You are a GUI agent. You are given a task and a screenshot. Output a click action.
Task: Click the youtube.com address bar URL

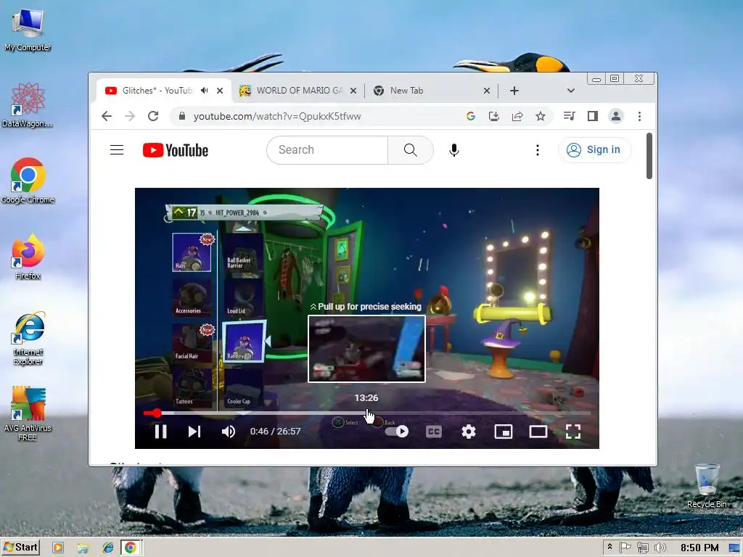coord(277,117)
